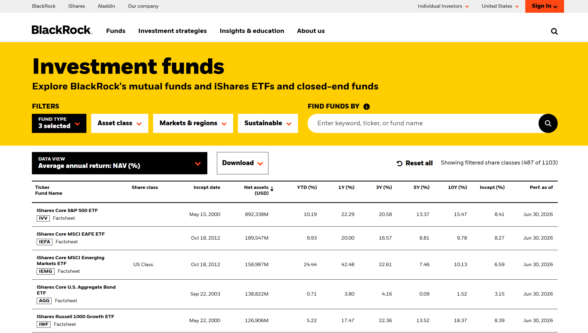
Task: Open the Download dropdown
Action: (243, 163)
